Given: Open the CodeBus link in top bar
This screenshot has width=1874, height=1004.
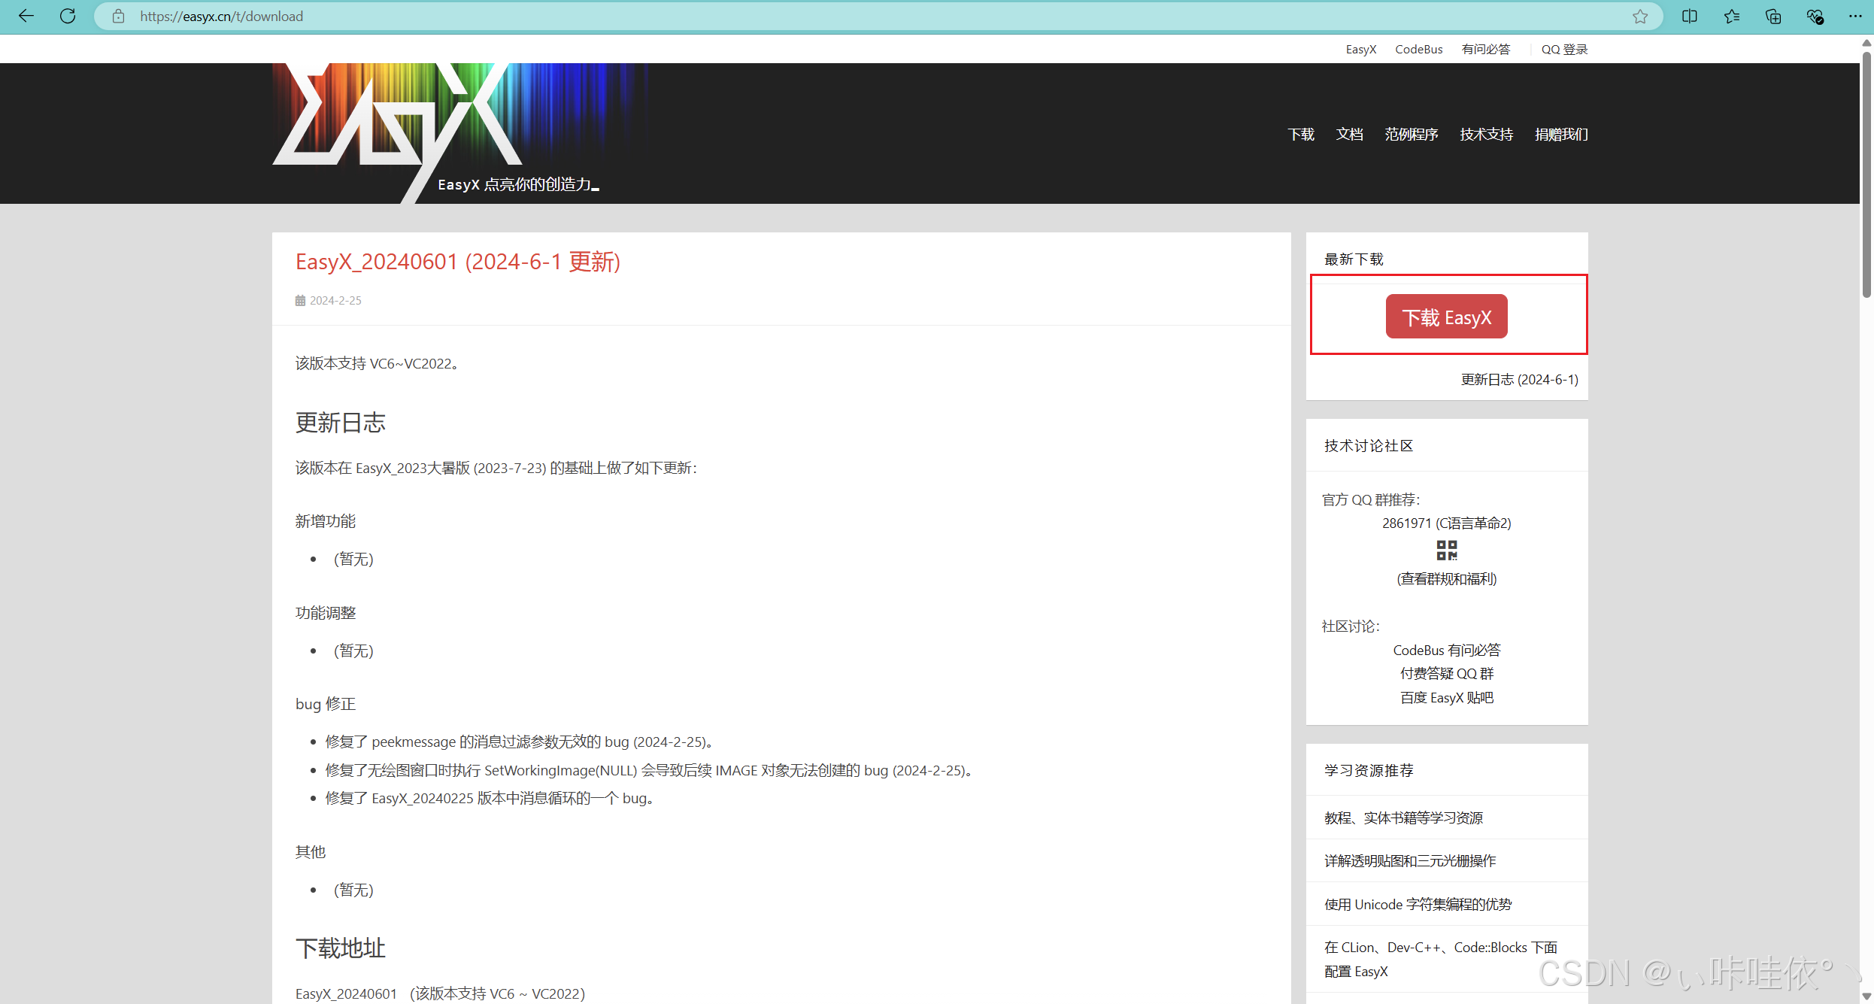Looking at the screenshot, I should pos(1419,49).
